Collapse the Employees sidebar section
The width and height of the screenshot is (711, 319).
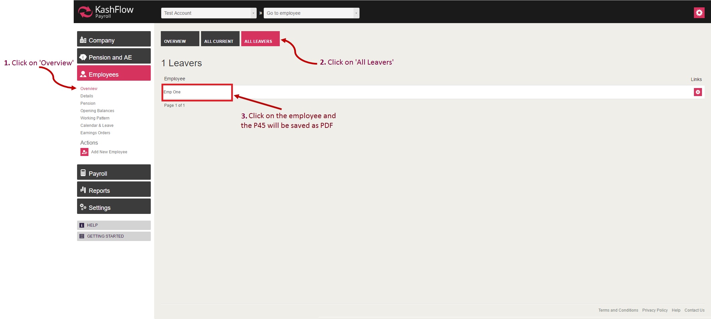(x=114, y=74)
